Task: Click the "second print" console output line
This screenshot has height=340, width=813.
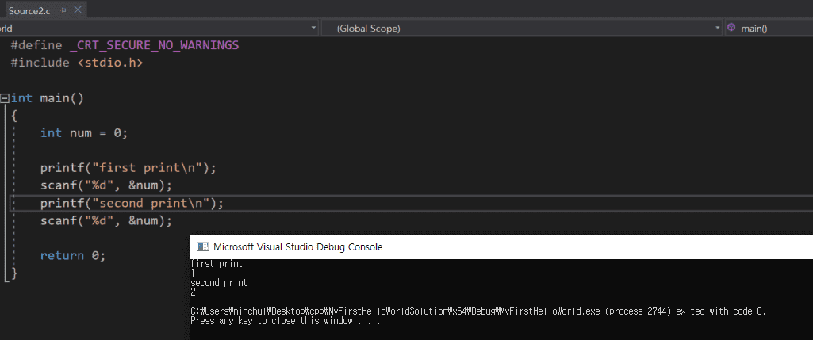Action: point(219,283)
